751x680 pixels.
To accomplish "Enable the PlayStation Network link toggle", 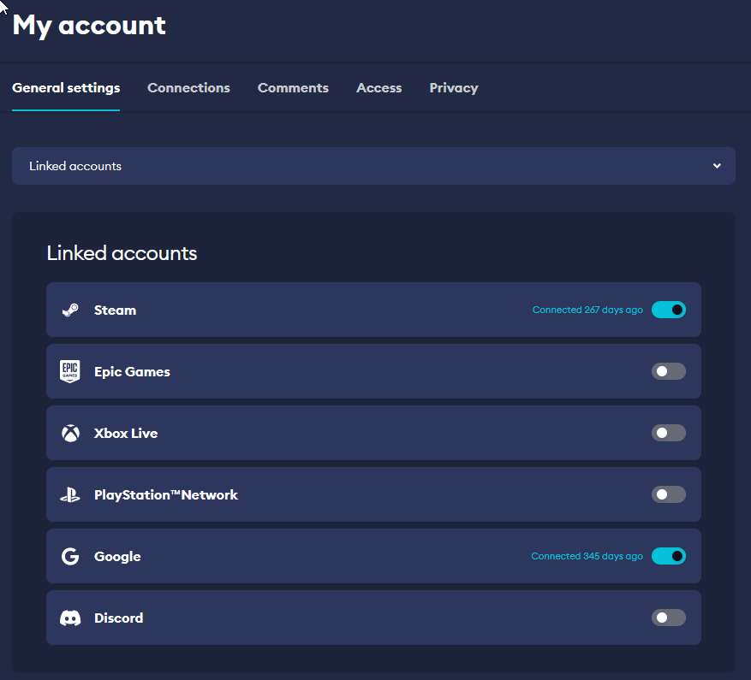I will (x=668, y=494).
